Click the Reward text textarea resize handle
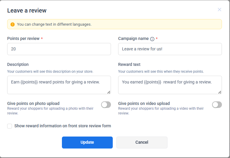The image size is (230, 158). click(x=220, y=92)
